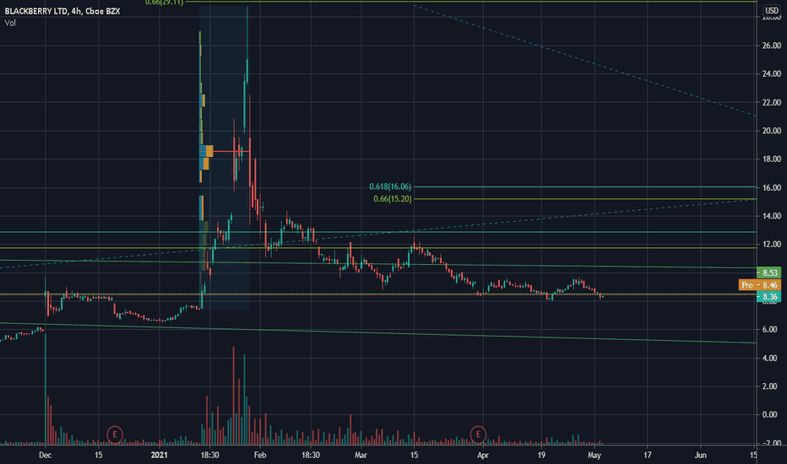Click the 16.00 price axis label
The image size is (787, 464).
[x=772, y=187]
